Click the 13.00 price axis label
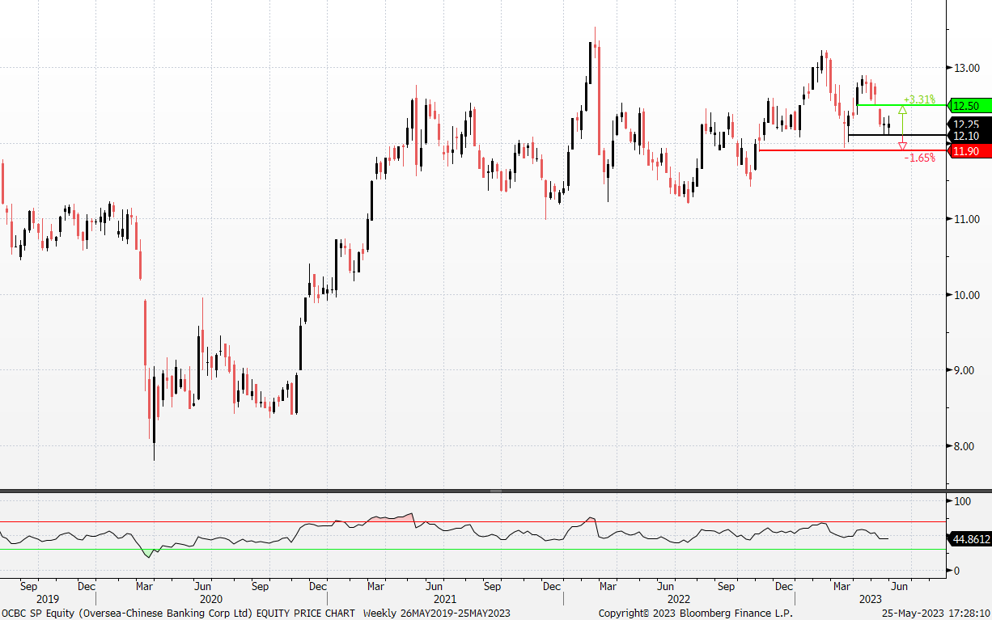 [965, 68]
